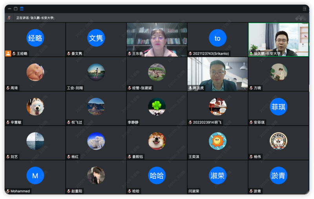Click the 'to' avatar of 2021123743(Srikanto)

(217, 38)
